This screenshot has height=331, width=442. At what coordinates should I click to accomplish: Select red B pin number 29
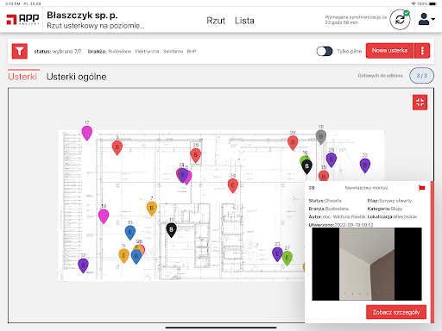point(293,142)
